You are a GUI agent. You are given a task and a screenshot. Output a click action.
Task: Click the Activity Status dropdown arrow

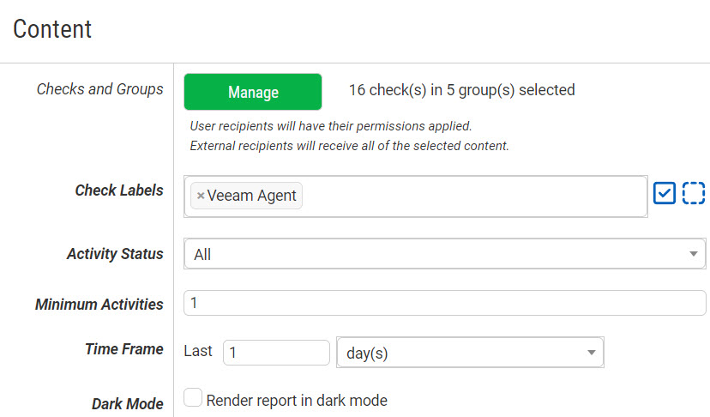tap(693, 254)
